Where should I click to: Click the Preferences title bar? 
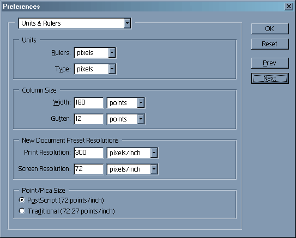coord(143,7)
